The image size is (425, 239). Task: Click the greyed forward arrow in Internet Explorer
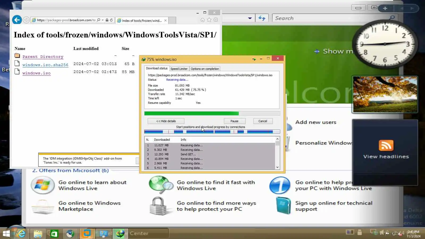26,20
